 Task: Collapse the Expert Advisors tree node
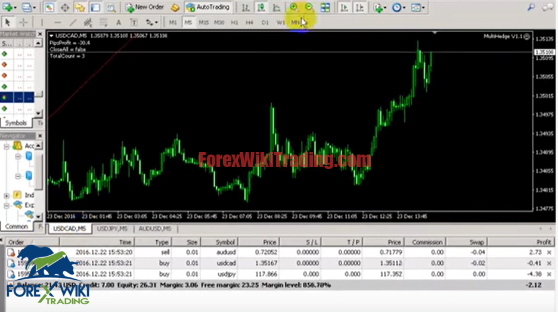click(x=7, y=205)
